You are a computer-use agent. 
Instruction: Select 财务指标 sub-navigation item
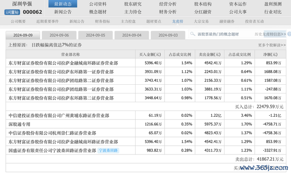click(102, 22)
